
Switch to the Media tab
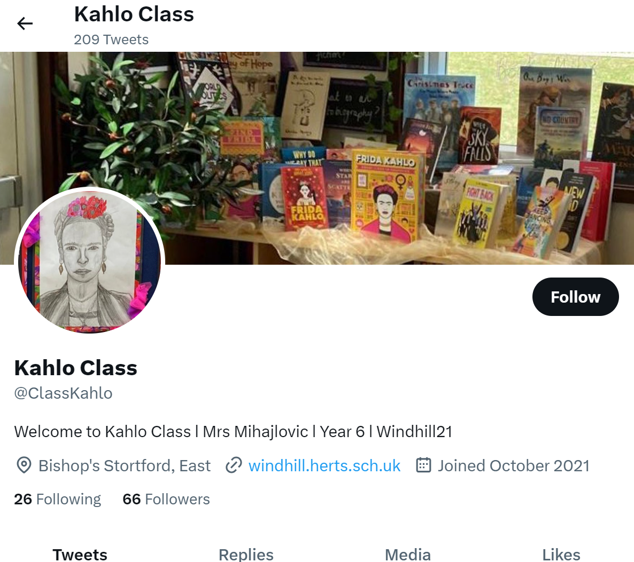click(x=407, y=555)
